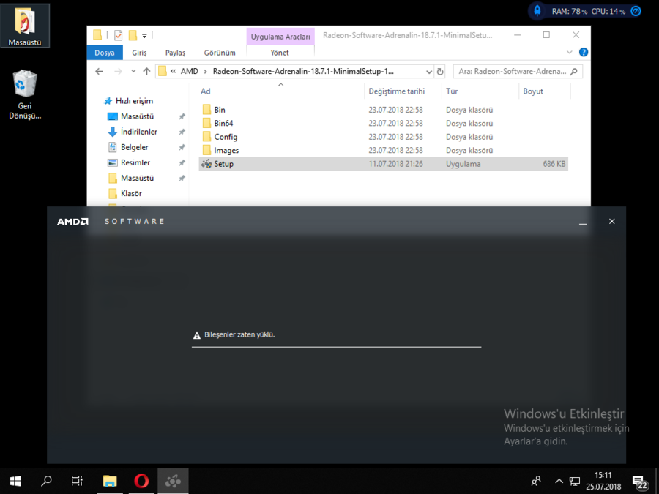Open the quick access toolbar customize dropdown
Screen dimensions: 659x494
[x=144, y=36]
